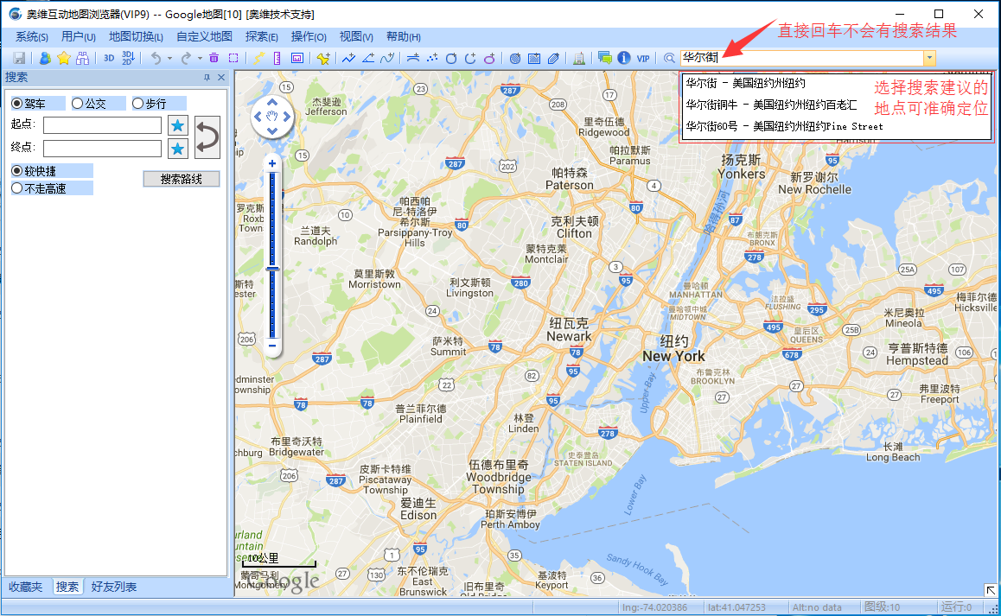The width and height of the screenshot is (1001, 616).
Task: Open the 视图(V) menu
Action: pos(356,36)
